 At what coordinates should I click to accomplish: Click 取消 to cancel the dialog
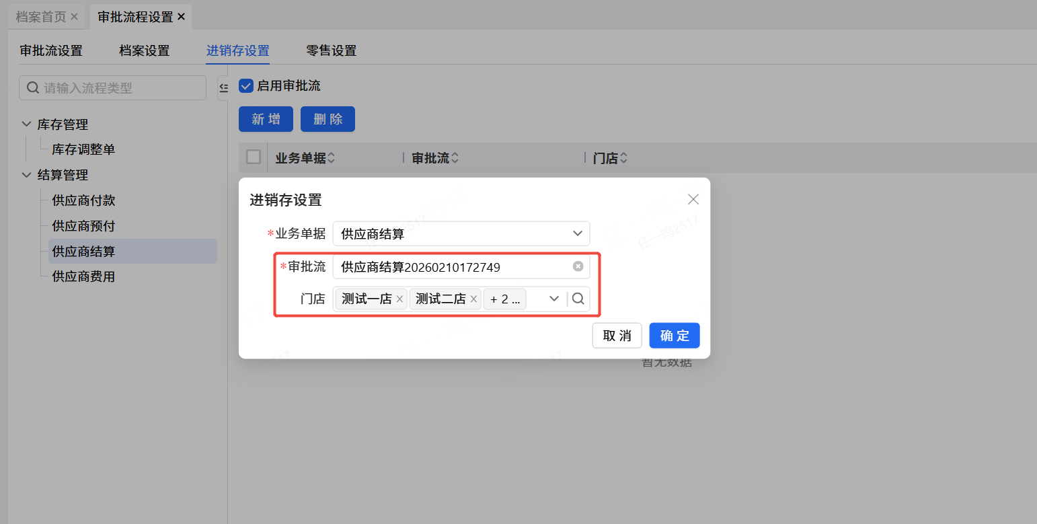617,336
